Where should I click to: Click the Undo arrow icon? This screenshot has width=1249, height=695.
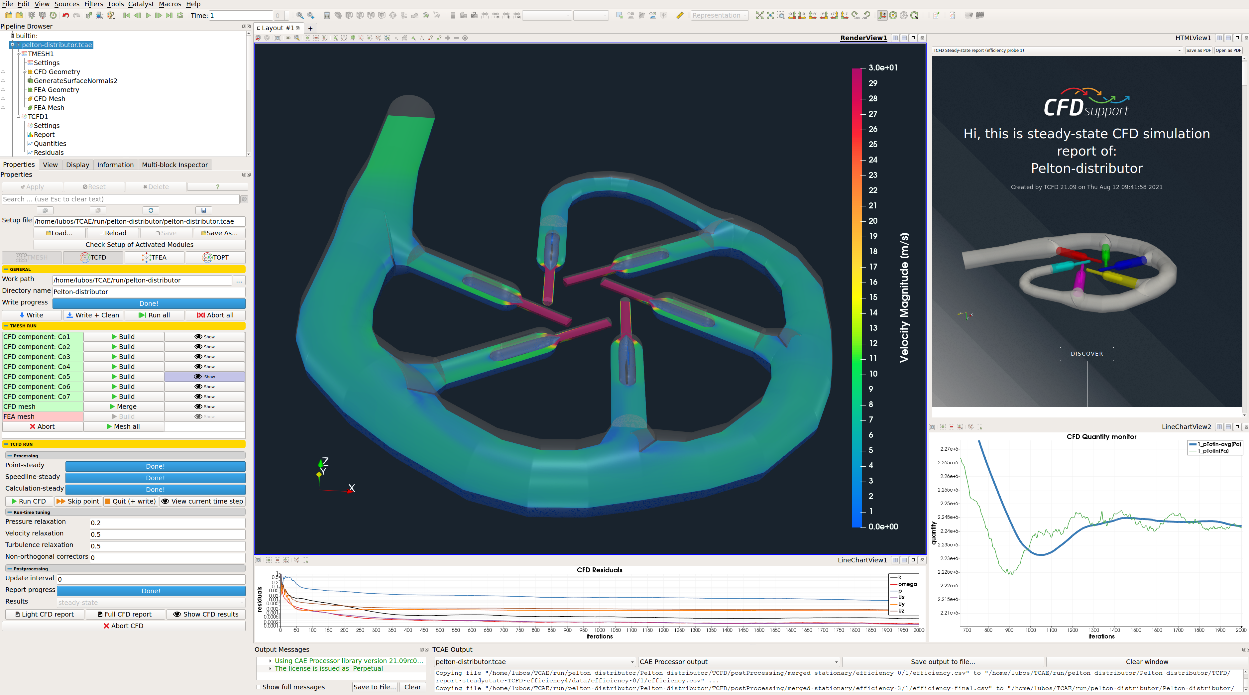tap(65, 16)
